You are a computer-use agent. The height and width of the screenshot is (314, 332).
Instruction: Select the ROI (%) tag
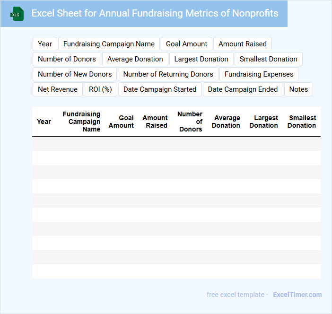[100, 89]
